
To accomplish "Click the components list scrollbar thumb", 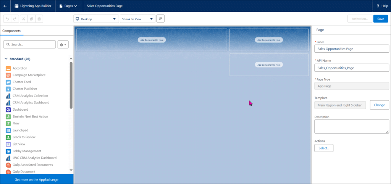I will 71,85.
